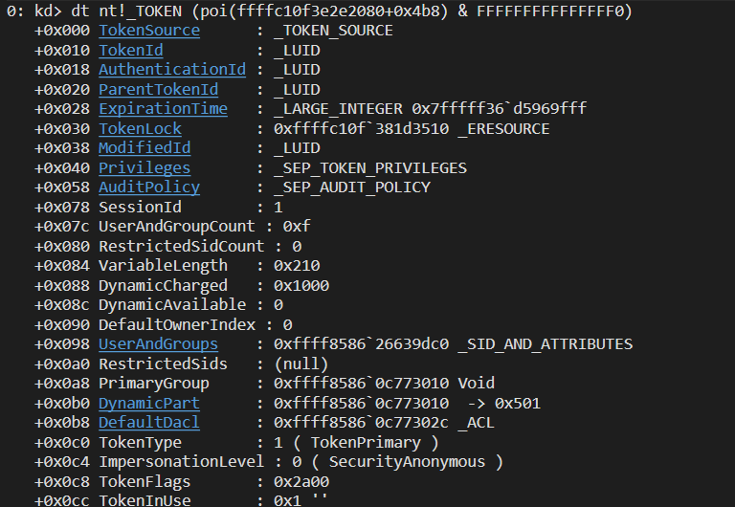This screenshot has height=507, width=735.
Task: Open the DefaultDacl ACL link
Action: [149, 423]
